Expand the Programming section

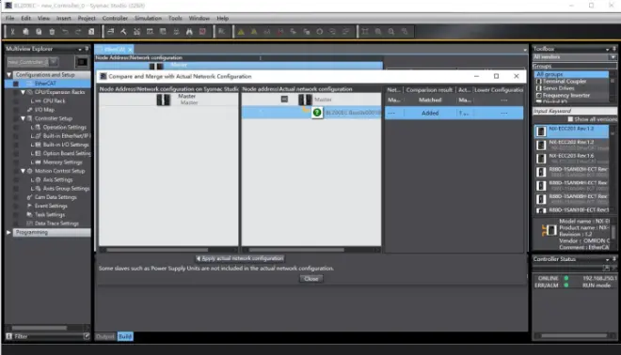pyautogui.click(x=8, y=233)
